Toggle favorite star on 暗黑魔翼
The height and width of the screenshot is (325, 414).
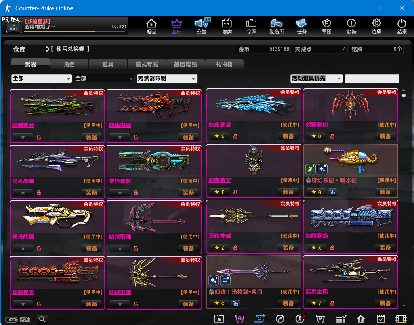(120, 137)
